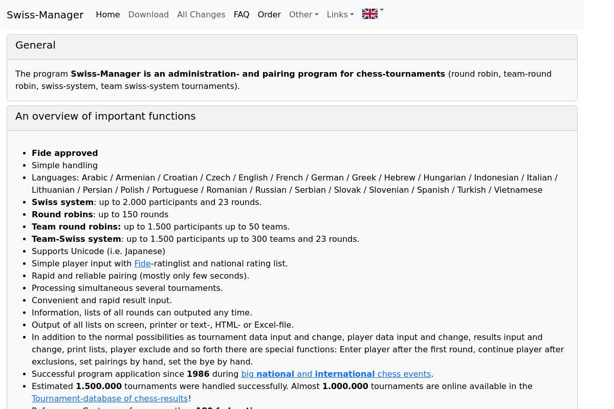Click 'Output of all lists on screen' line
Screen dimensions: 614x409
point(163,325)
